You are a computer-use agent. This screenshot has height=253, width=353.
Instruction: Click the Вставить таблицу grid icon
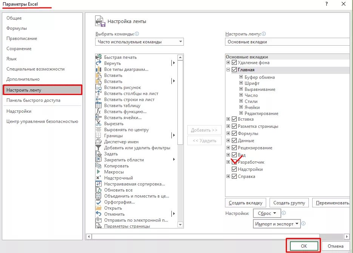(x=99, y=106)
